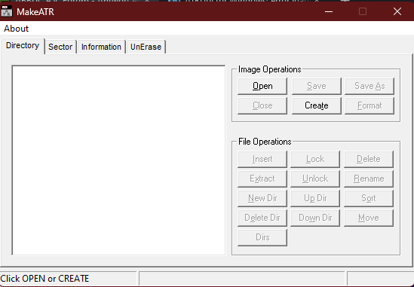Click the Open image button
The width and height of the screenshot is (414, 287).
(x=262, y=86)
